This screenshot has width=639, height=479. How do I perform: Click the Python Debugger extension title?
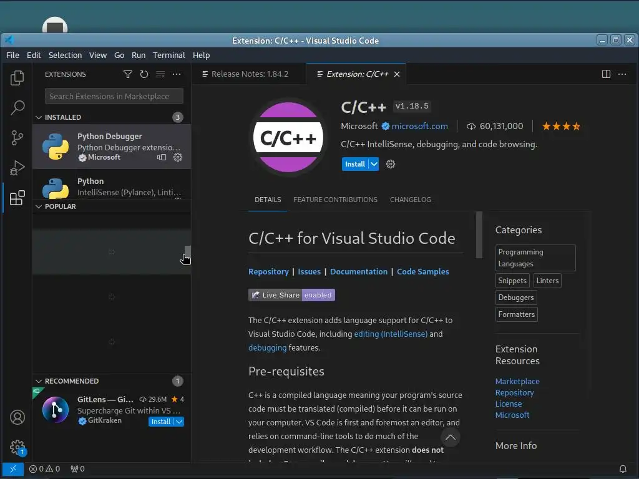click(x=110, y=137)
